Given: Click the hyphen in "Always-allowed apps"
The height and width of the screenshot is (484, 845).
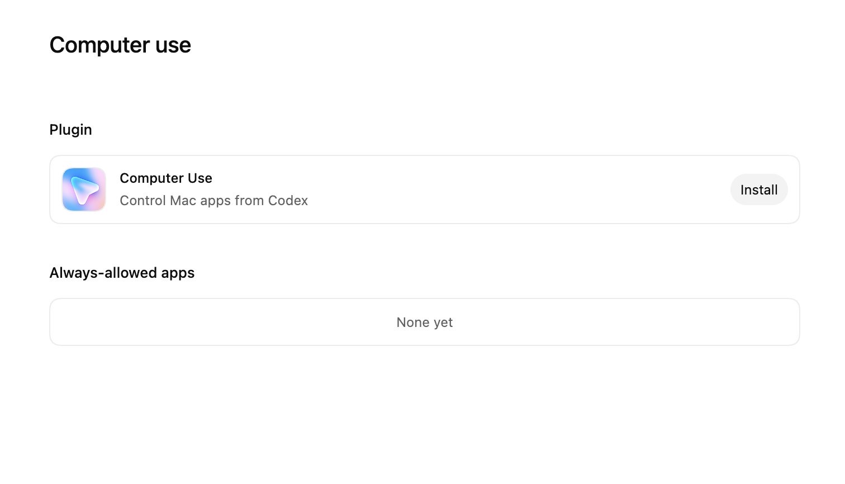Looking at the screenshot, I should pos(102,273).
